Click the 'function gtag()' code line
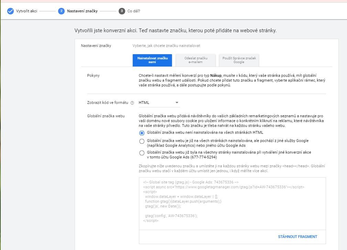This screenshot has height=250, width=347. [x=183, y=201]
